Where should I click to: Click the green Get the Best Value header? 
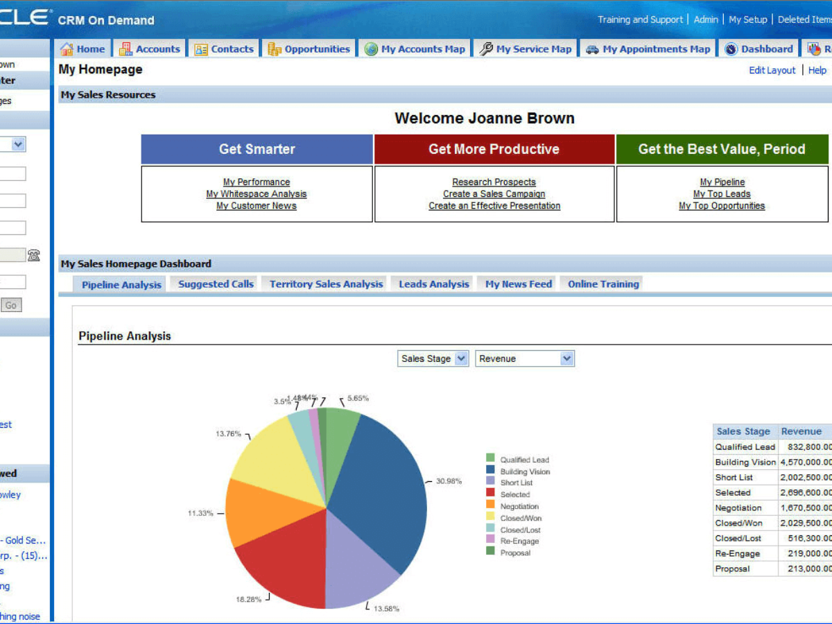(x=722, y=149)
